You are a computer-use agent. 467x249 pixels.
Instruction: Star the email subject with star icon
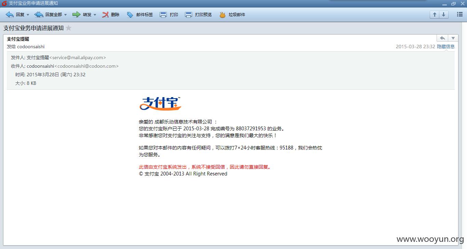coord(69,28)
